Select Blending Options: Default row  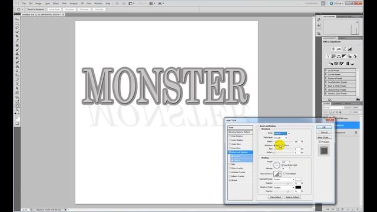point(240,132)
